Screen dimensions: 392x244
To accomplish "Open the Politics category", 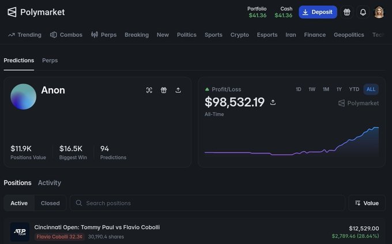I will click(187, 35).
